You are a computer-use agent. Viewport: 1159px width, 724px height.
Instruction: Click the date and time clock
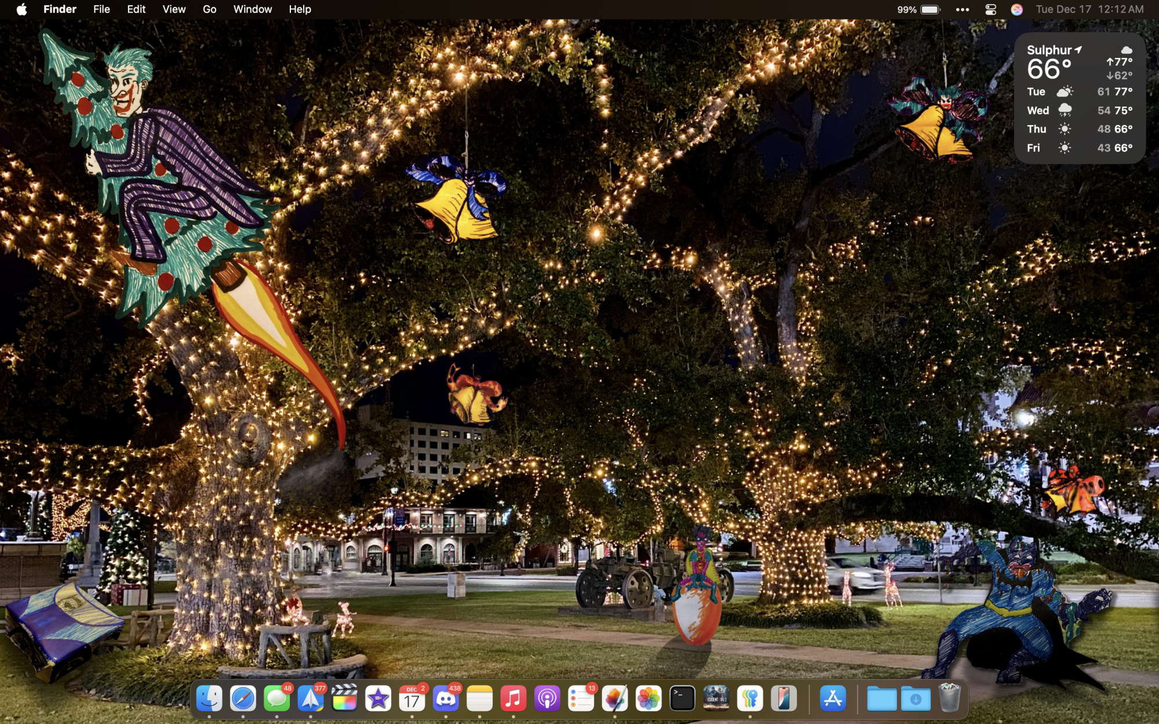click(1089, 9)
